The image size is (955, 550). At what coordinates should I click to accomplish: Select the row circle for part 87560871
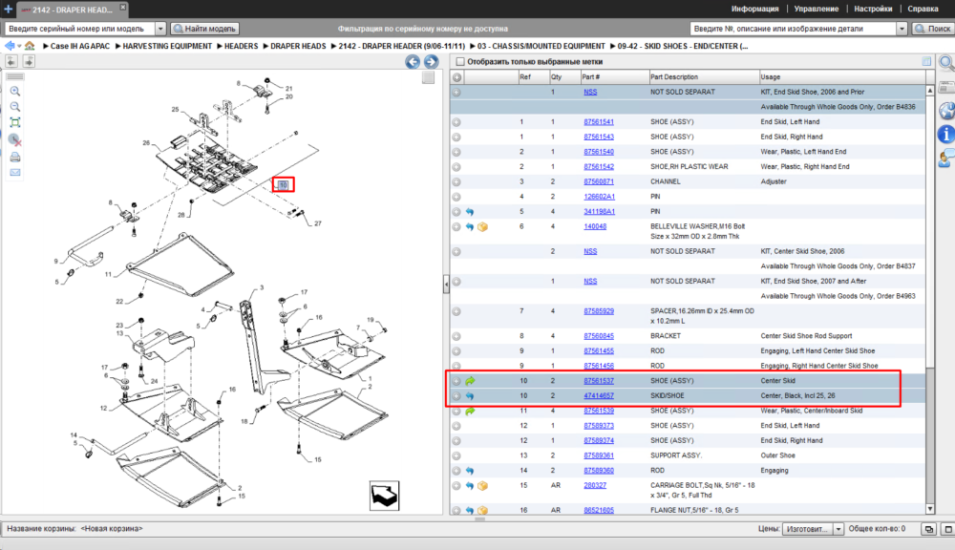click(456, 182)
